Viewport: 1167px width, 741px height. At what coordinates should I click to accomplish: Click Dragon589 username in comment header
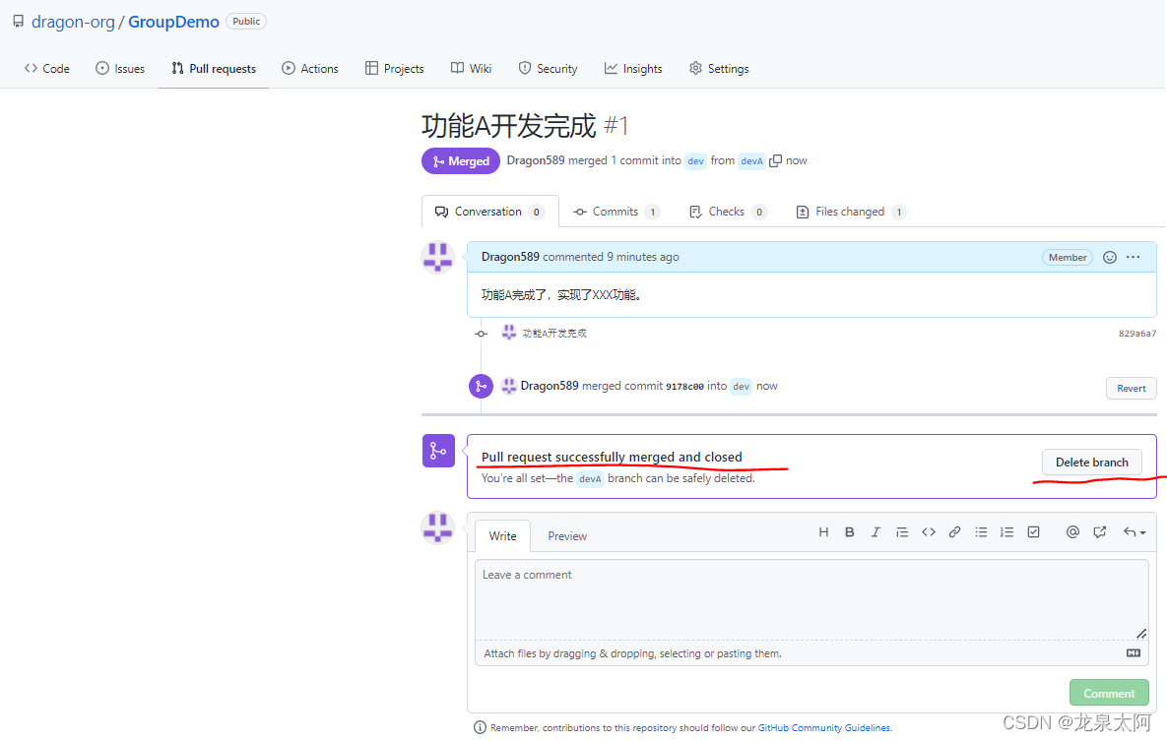coord(510,257)
